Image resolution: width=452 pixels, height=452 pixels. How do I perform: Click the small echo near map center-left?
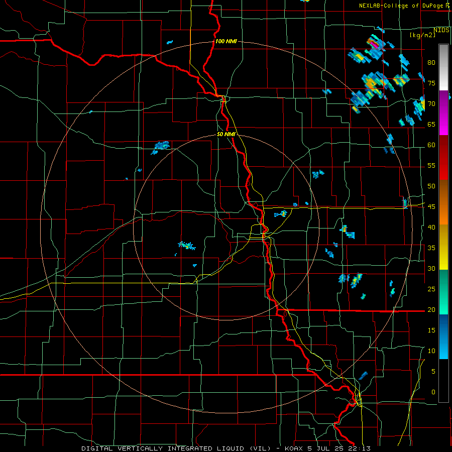pos(187,246)
